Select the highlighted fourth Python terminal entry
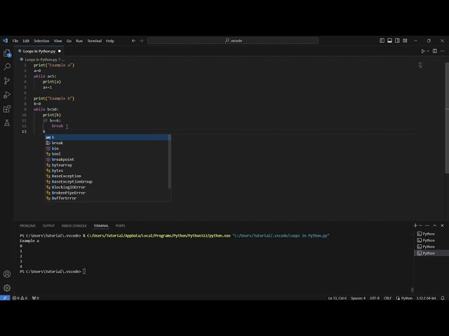The height and width of the screenshot is (336, 449). pyautogui.click(x=431, y=253)
